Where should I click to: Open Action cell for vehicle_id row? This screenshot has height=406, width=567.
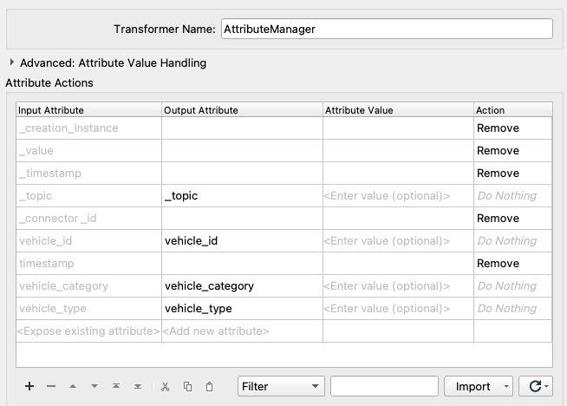point(512,240)
